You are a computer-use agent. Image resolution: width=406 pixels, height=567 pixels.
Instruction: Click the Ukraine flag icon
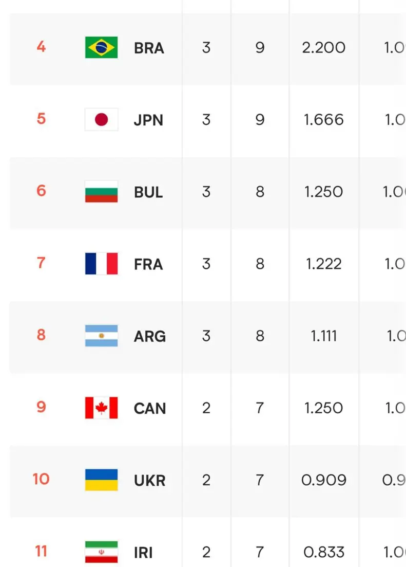[101, 480]
